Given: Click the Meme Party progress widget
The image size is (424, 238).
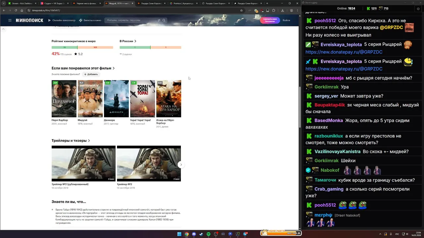Looking at the screenshot, I should click(281, 233).
